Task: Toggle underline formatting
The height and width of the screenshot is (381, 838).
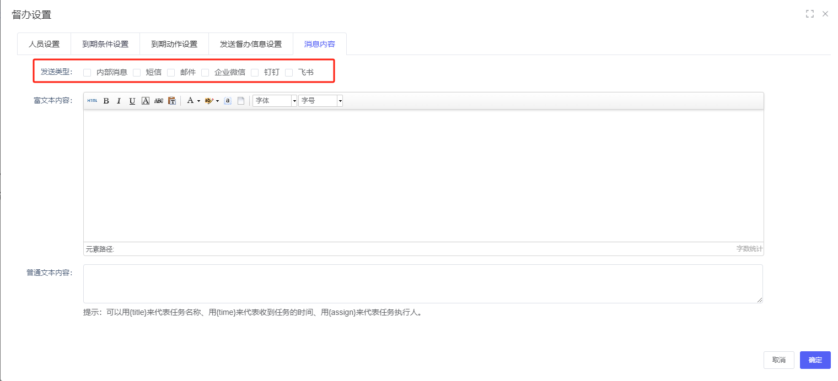Action: (x=132, y=101)
